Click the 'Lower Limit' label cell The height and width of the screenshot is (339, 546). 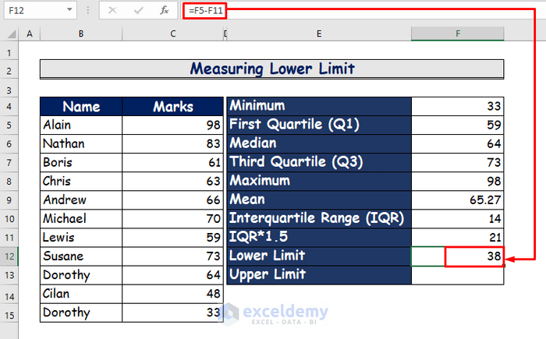(319, 256)
